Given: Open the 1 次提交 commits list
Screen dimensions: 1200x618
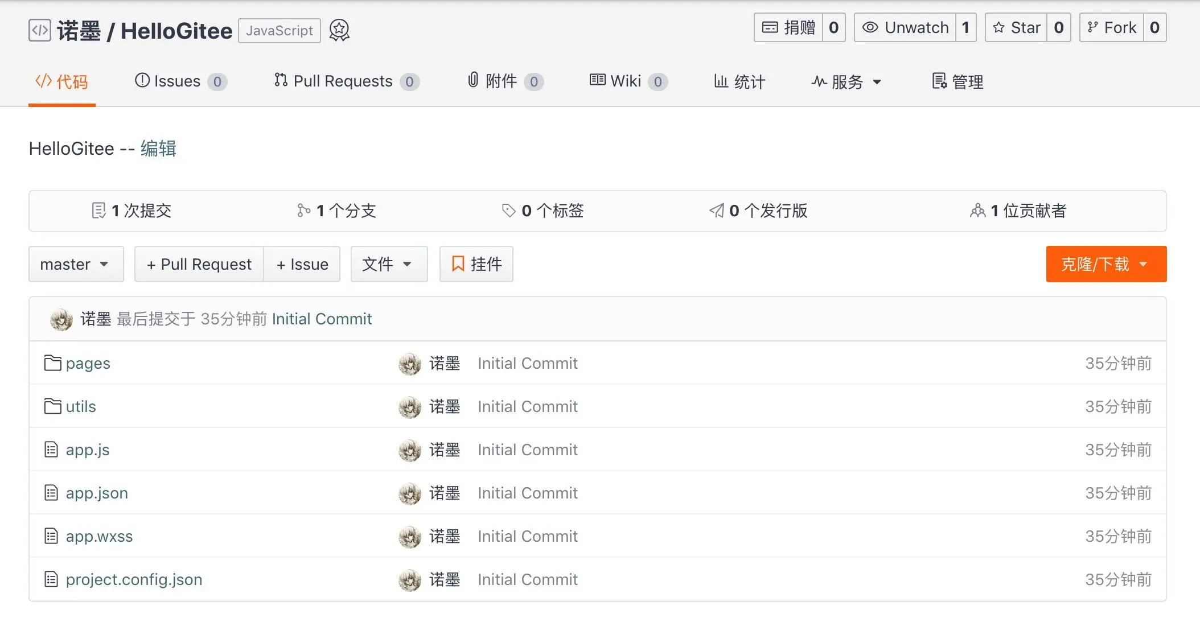Looking at the screenshot, I should 132,211.
